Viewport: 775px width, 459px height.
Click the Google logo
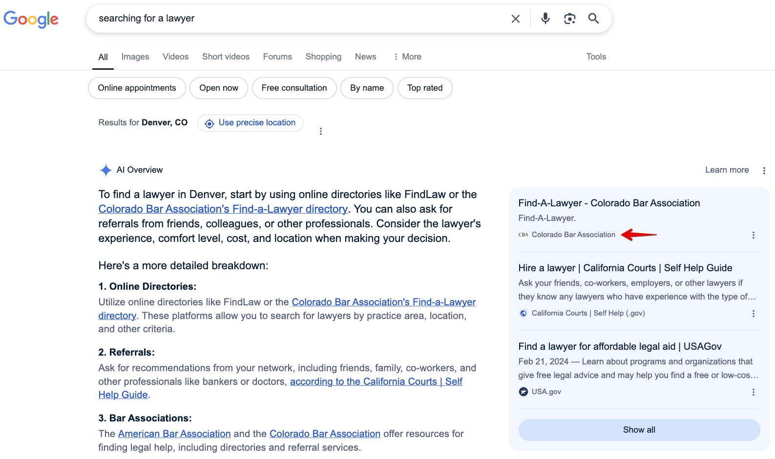[x=31, y=19]
